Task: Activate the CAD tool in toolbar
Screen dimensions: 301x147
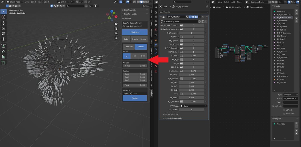Action: [x=4, y=46]
